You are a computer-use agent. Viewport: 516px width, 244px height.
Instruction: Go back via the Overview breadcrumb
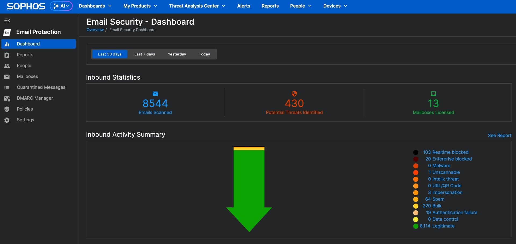pyautogui.click(x=95, y=30)
